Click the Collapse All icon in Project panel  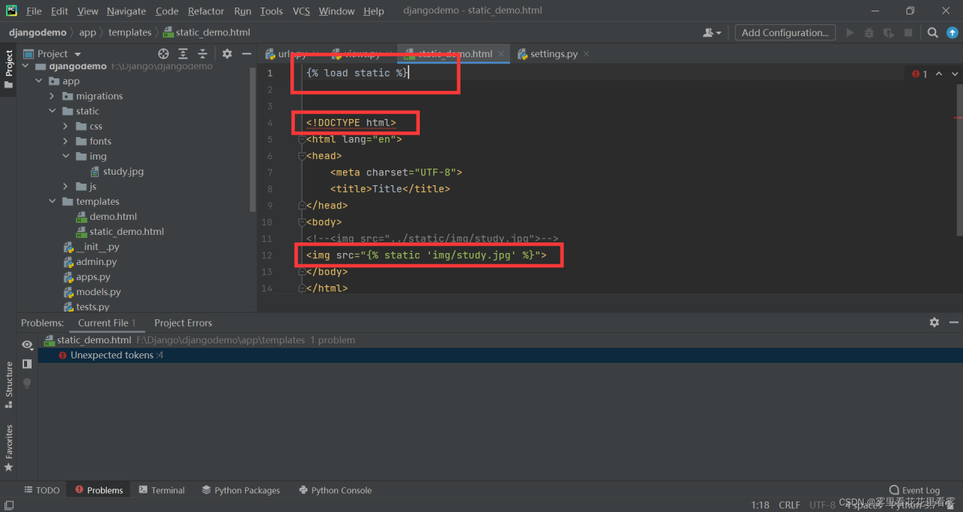[x=202, y=53]
